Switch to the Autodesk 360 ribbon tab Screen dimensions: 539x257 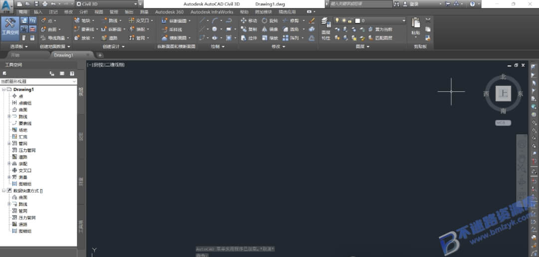click(x=169, y=11)
